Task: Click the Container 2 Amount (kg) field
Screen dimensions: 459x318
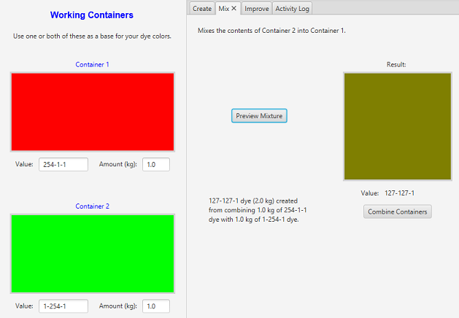Action: coord(156,306)
